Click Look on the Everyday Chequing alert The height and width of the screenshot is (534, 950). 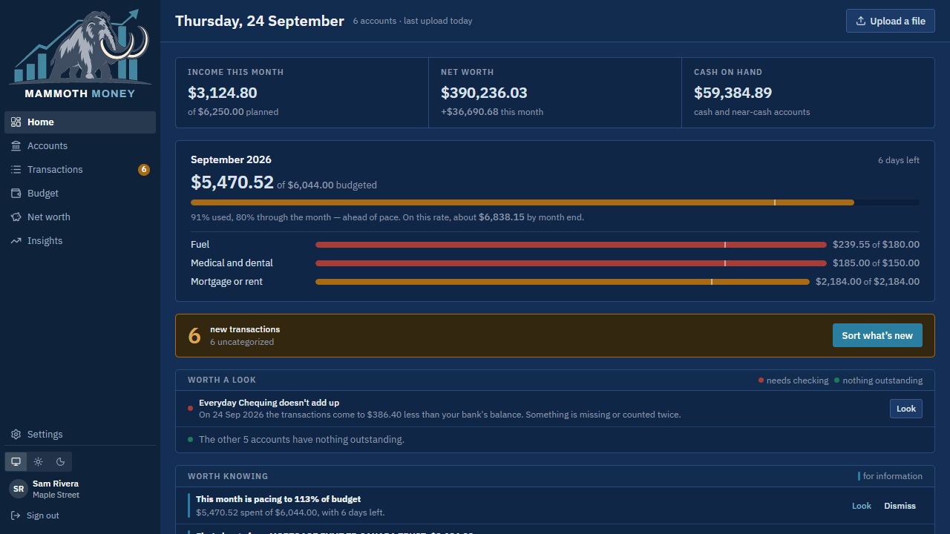906,409
